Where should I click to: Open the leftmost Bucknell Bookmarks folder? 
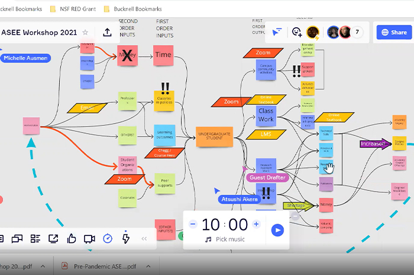tap(21, 9)
